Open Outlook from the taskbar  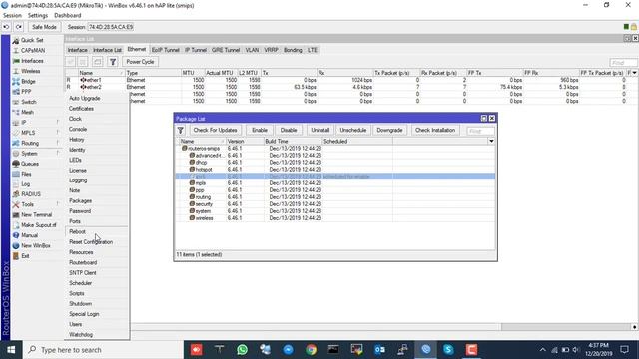pos(379,350)
